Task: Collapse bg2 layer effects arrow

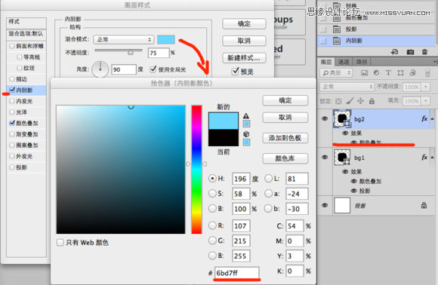Action: click(432, 119)
